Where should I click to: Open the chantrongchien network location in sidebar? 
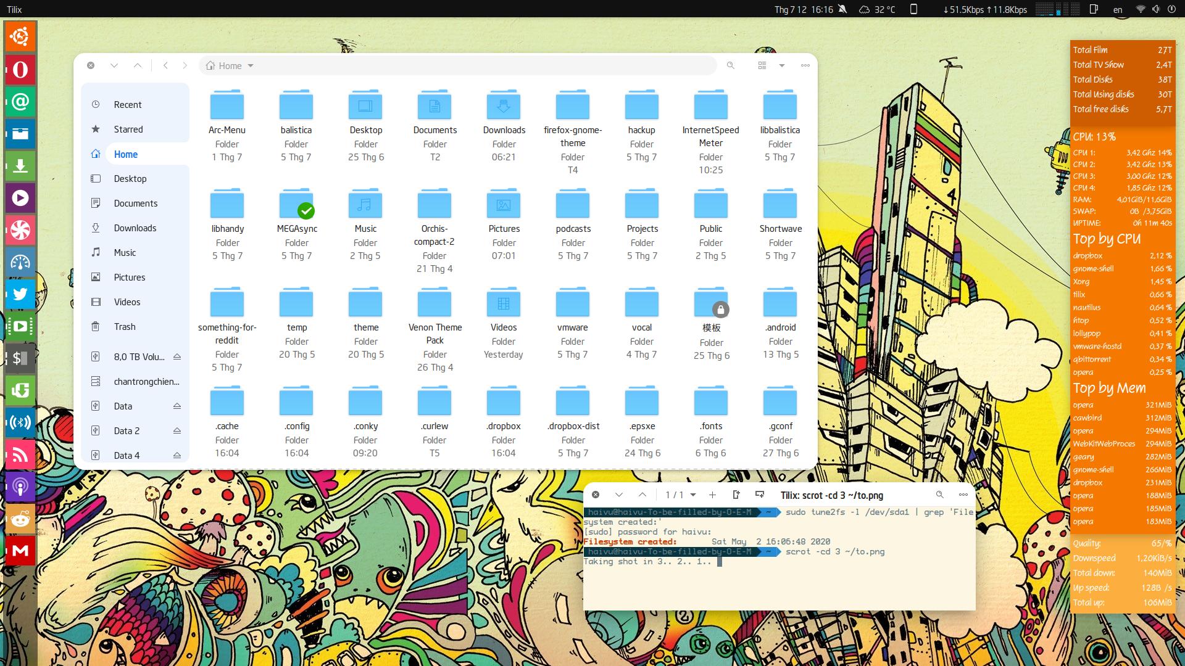coord(135,382)
